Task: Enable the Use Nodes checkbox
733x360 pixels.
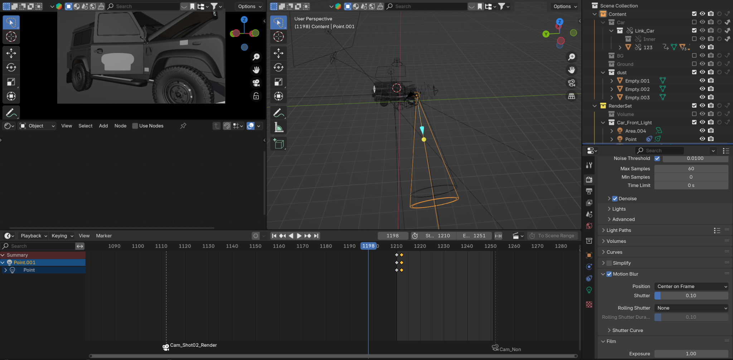Action: [135, 126]
